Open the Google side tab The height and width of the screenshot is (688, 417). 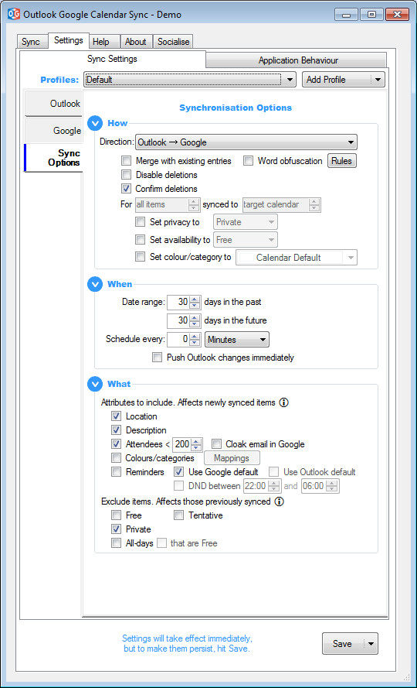(x=53, y=131)
